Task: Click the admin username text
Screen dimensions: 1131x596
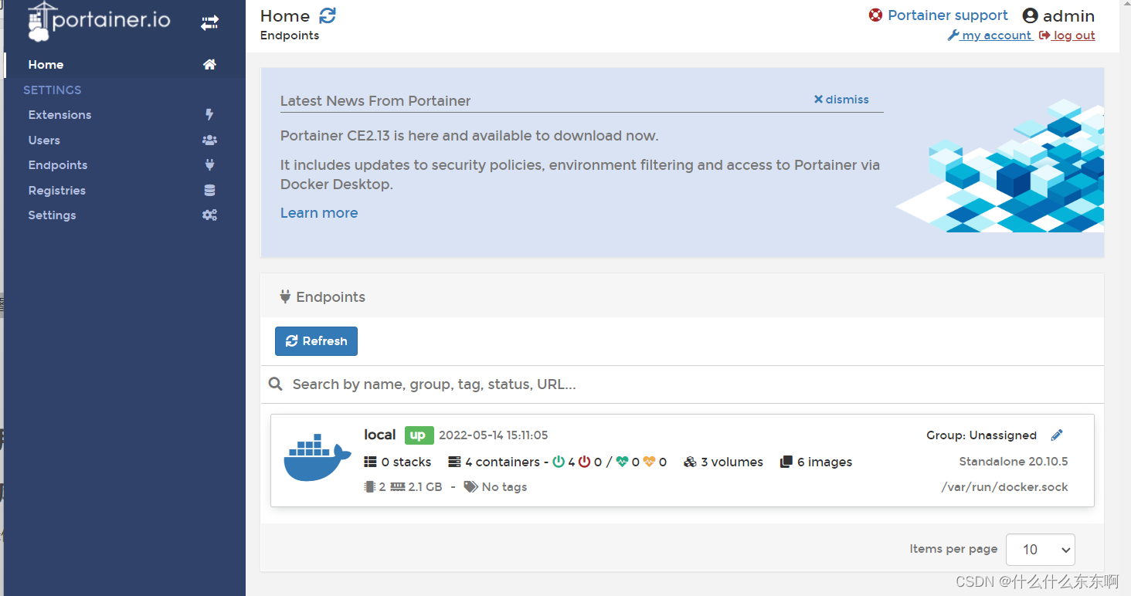Action: click(x=1069, y=15)
